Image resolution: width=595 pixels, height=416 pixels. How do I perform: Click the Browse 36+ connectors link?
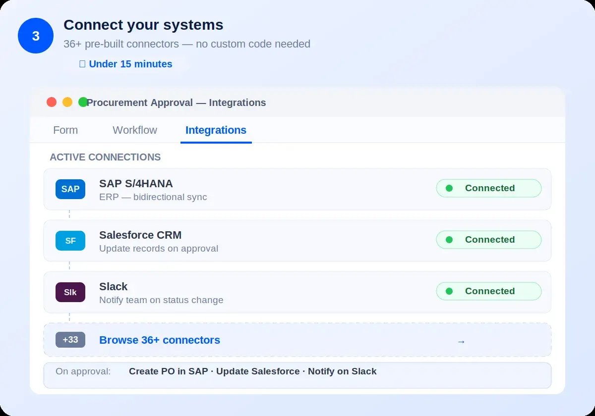[x=160, y=340]
